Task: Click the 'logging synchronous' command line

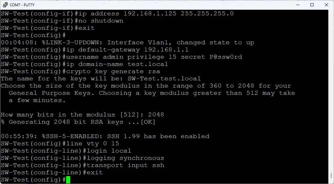Action: (x=125, y=158)
